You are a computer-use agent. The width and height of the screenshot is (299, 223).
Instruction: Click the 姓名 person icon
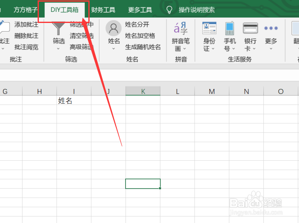click(113, 28)
